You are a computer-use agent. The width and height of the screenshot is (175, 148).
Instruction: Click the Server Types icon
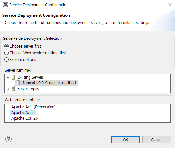[x=13, y=89]
